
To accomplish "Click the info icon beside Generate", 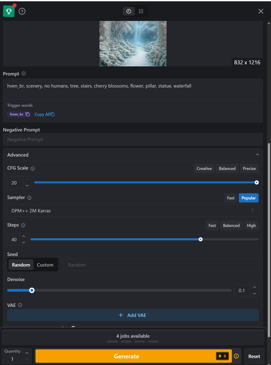I will pyautogui.click(x=236, y=356).
